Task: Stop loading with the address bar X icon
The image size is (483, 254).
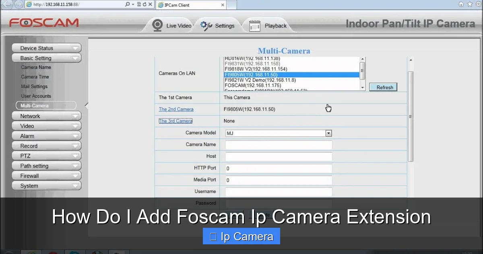Action: [x=150, y=5]
